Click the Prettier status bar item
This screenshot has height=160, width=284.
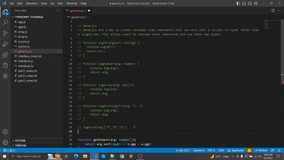click(261, 150)
